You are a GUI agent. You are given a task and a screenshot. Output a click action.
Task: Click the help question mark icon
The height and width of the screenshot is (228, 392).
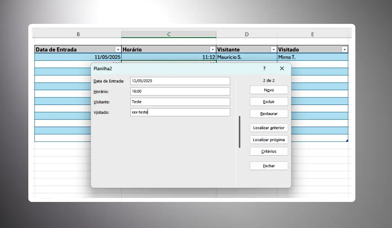(x=264, y=68)
